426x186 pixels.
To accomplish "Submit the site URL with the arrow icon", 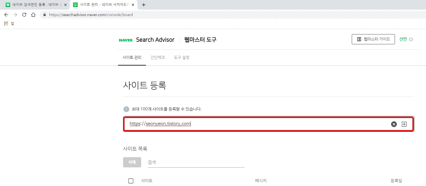I will (404, 124).
